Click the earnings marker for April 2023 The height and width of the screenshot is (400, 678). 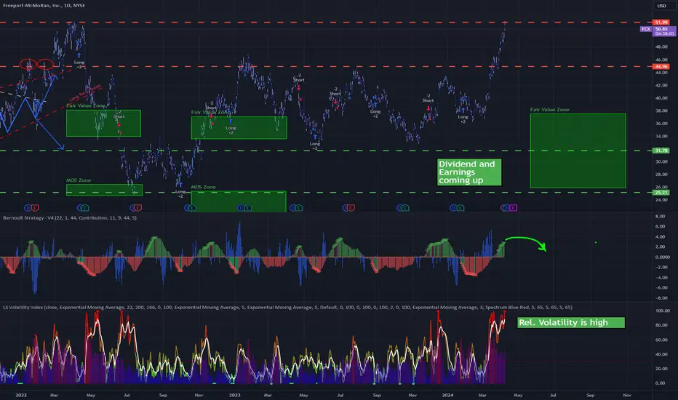coord(299,208)
